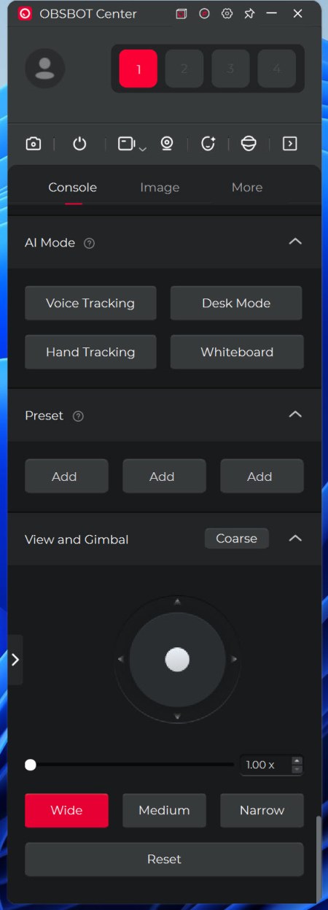Viewport: 328px width, 910px height.
Task: Collapse the Preset section chevron
Action: click(295, 414)
